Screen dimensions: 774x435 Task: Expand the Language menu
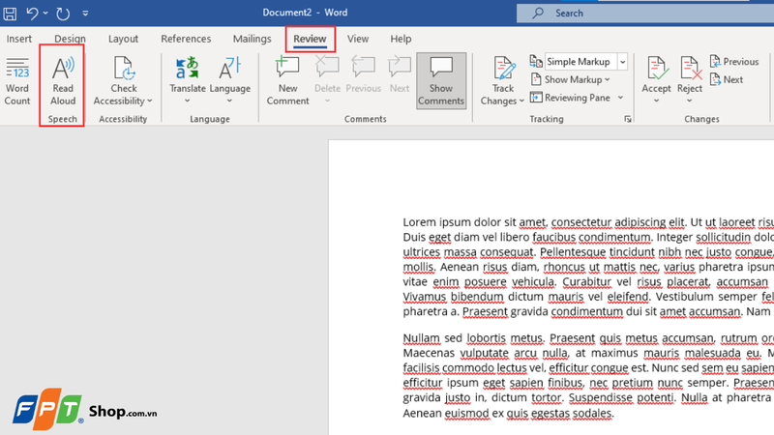(x=230, y=81)
